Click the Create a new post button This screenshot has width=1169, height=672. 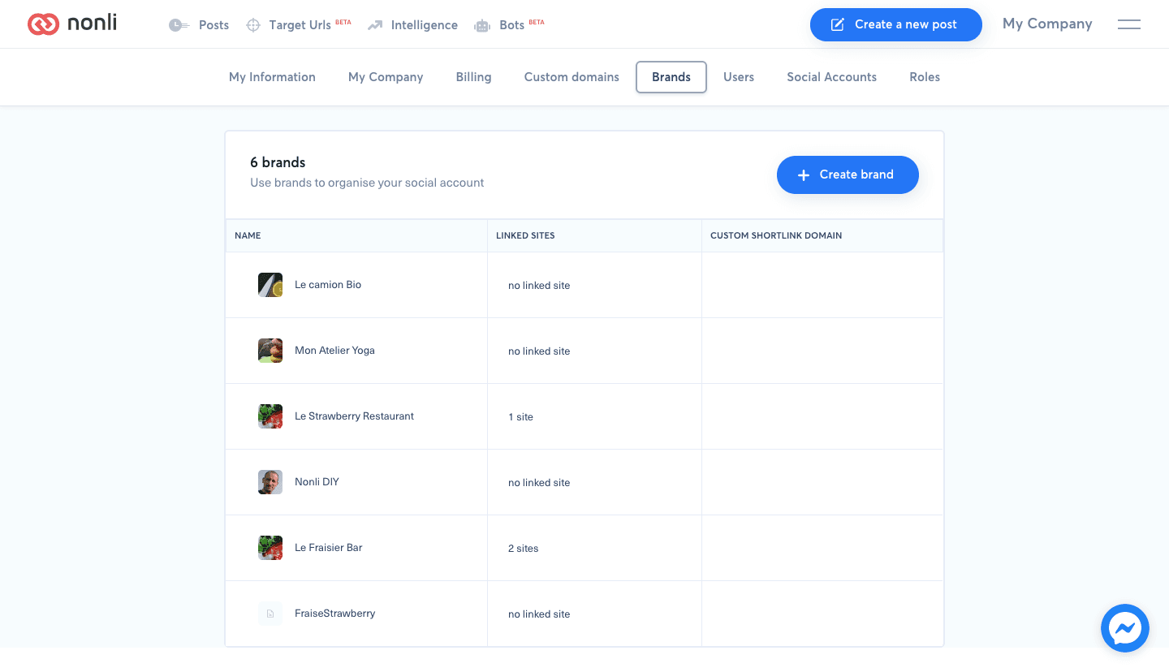point(896,24)
